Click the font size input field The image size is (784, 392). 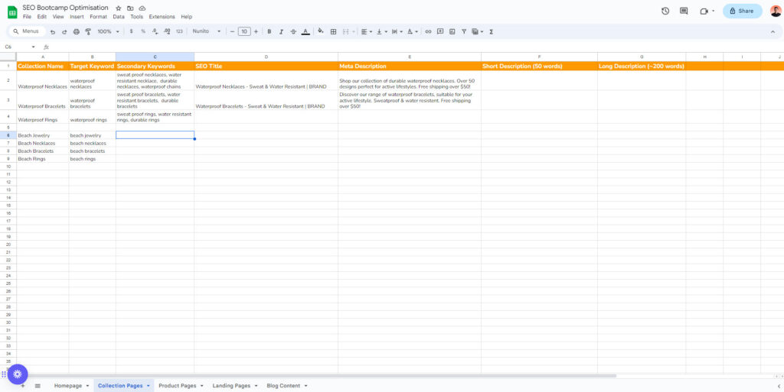[243, 31]
